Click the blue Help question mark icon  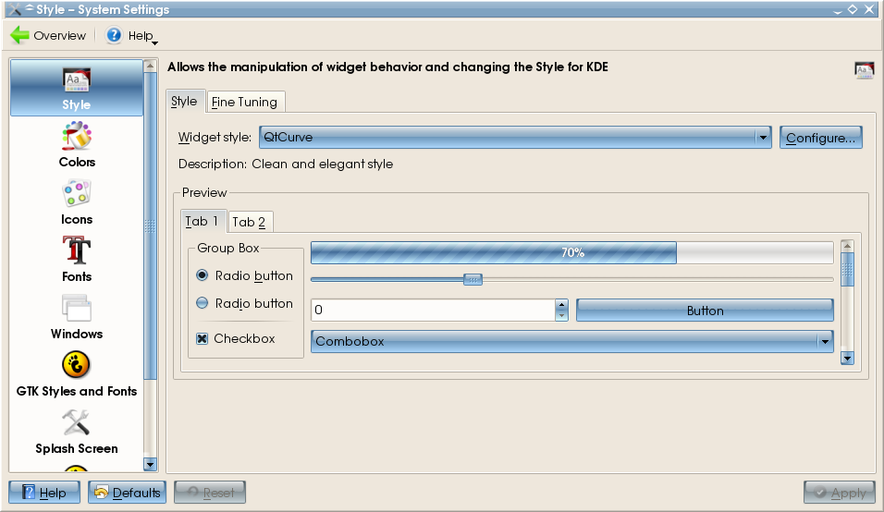[114, 35]
